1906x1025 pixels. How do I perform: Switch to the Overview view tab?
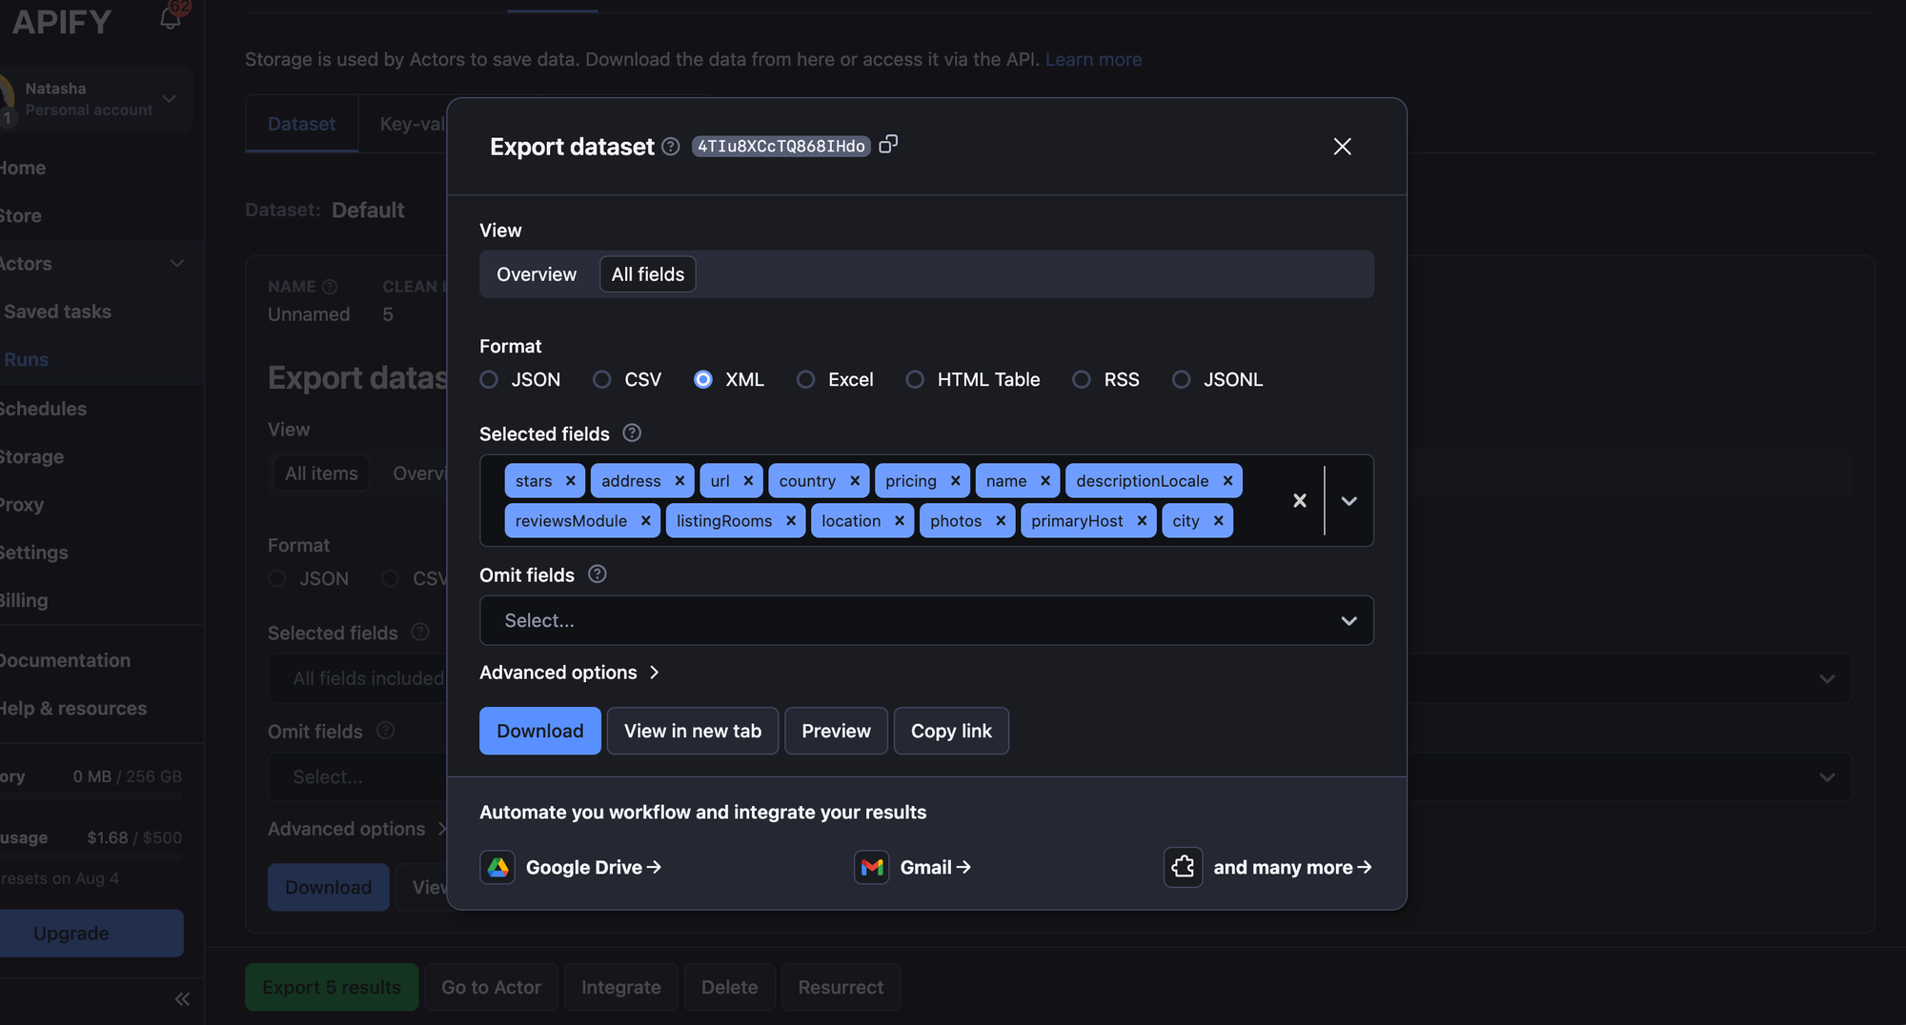click(x=536, y=274)
